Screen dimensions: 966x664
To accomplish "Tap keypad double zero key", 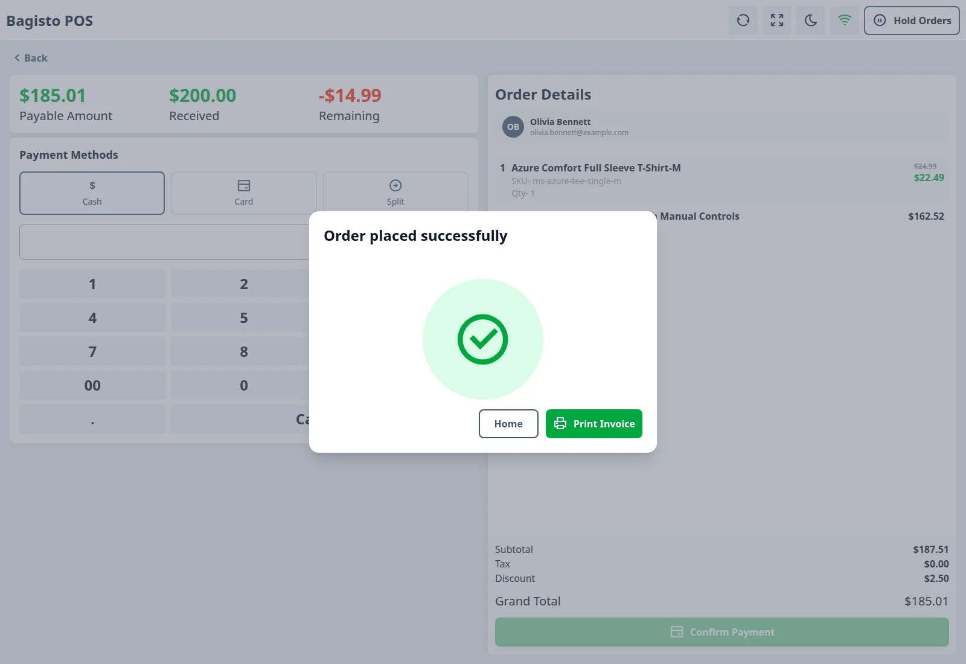I will [x=92, y=385].
